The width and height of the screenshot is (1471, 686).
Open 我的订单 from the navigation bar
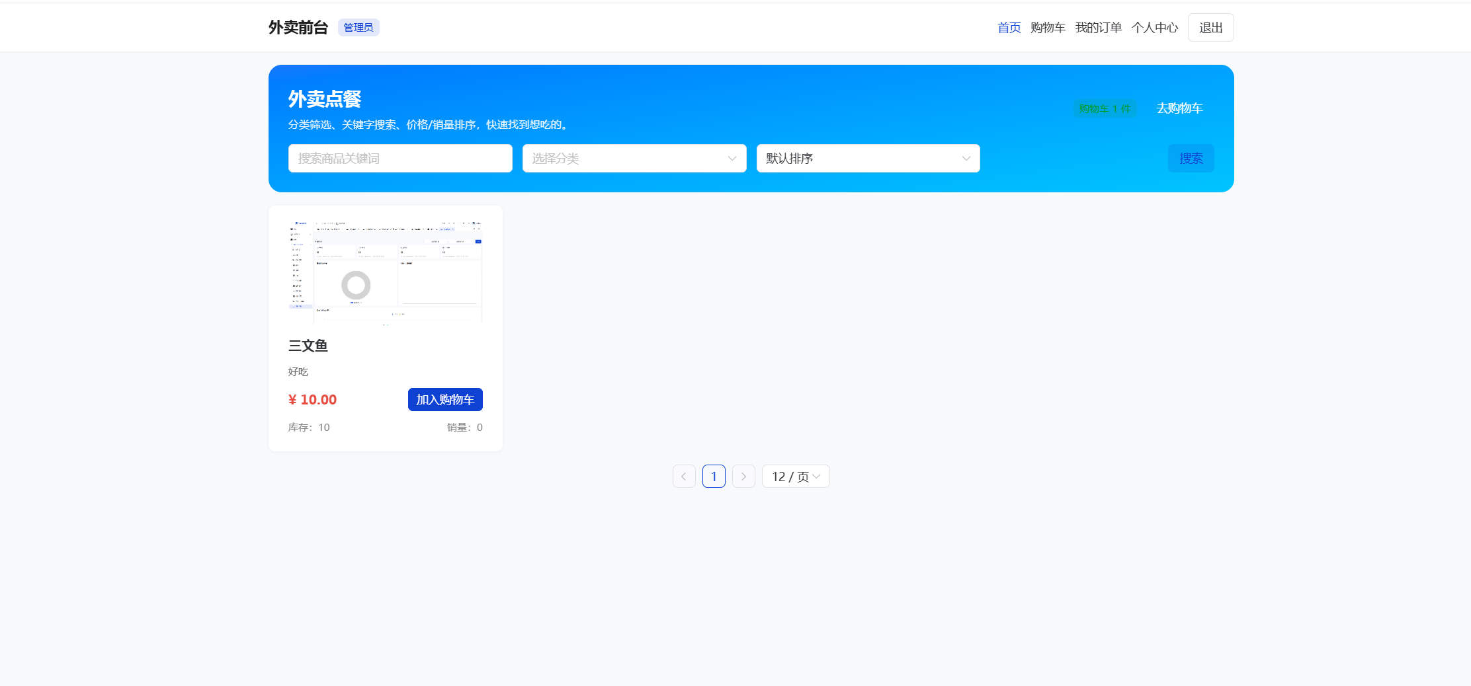[x=1098, y=27]
